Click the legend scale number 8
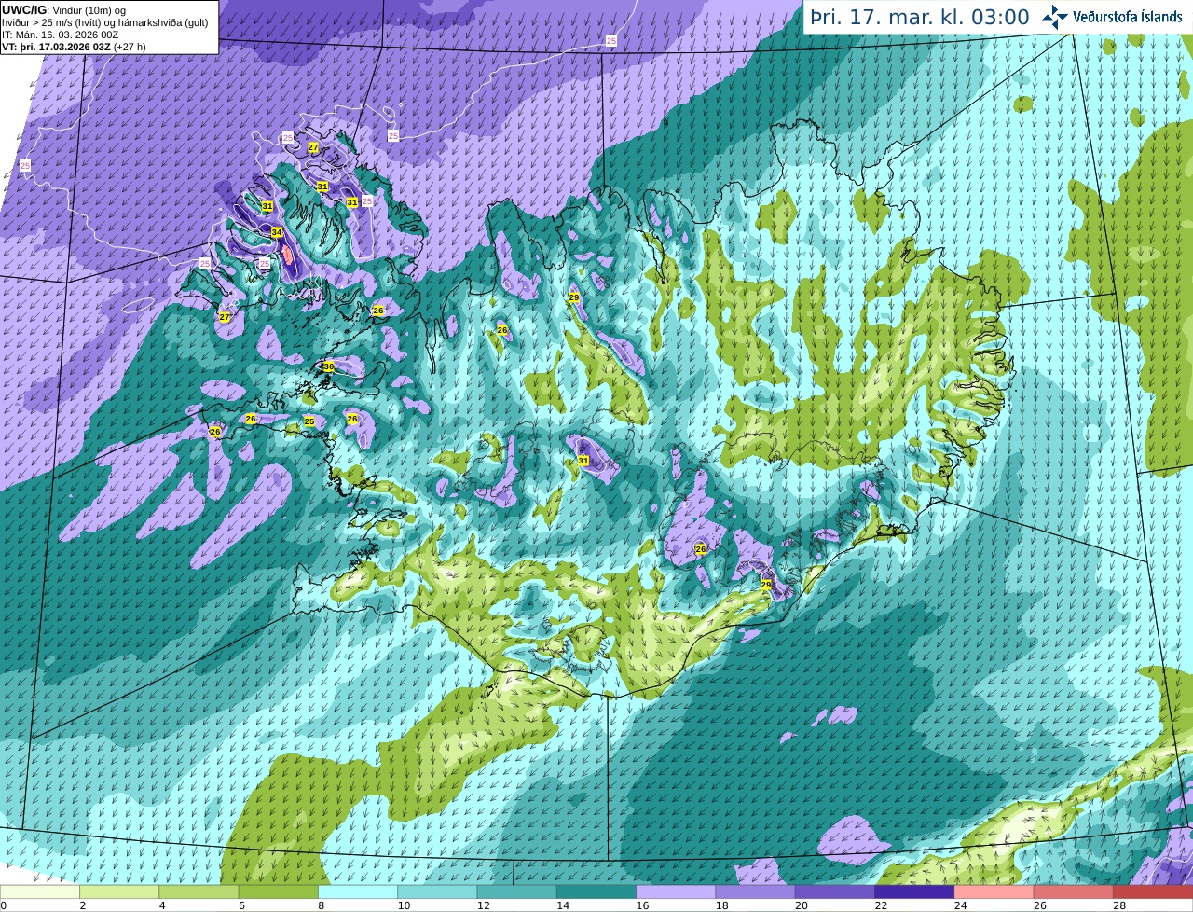Viewport: 1193px width, 912px height. point(322,905)
